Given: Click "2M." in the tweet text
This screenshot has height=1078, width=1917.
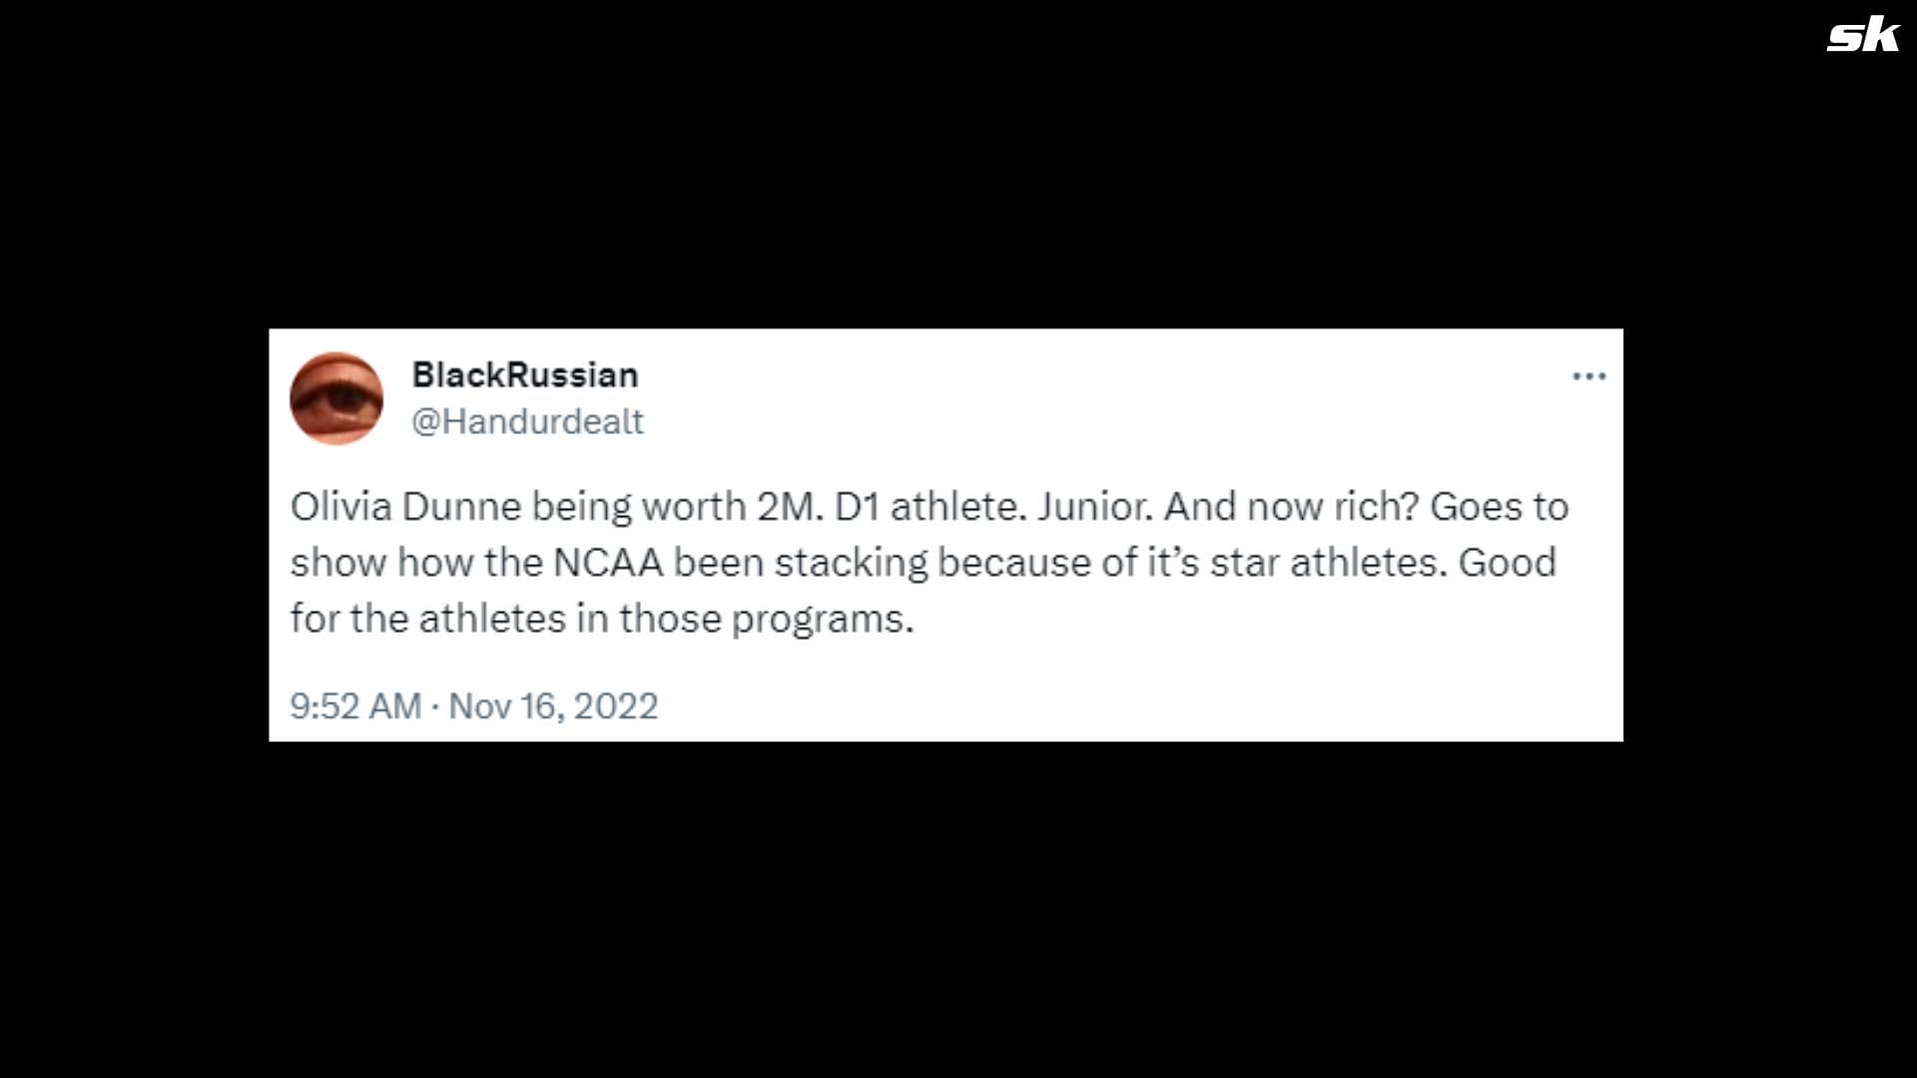Looking at the screenshot, I should pos(790,507).
